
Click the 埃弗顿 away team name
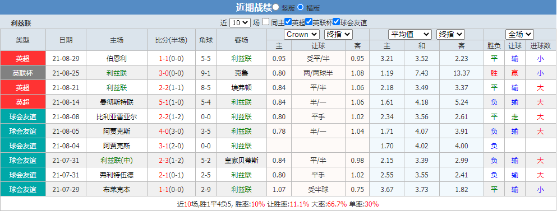[x=242, y=88]
